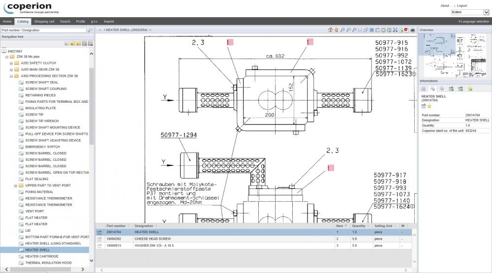Viewport: 492px width, 273px height.
Task: Type in the Part number / Designation field
Action: click(43, 30)
